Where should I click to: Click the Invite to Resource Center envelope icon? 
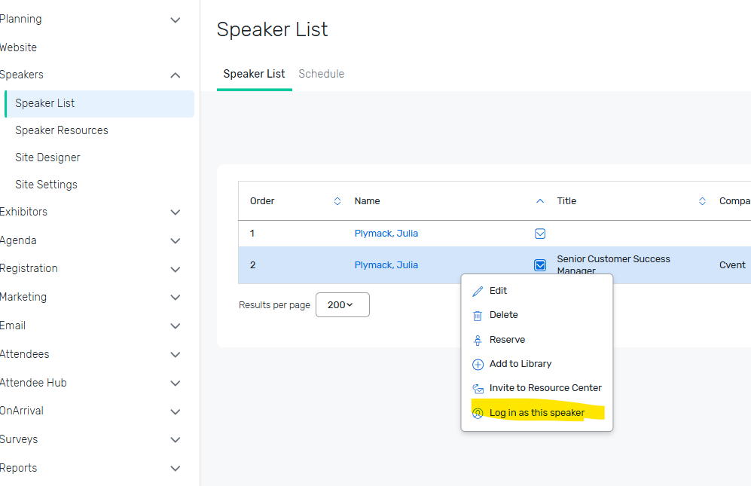[x=478, y=388]
